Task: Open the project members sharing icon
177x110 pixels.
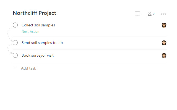Action: [x=150, y=14]
